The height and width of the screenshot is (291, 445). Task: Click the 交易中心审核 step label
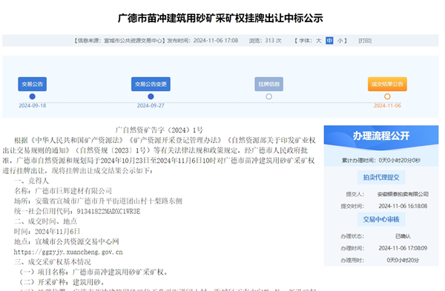coord(381,219)
